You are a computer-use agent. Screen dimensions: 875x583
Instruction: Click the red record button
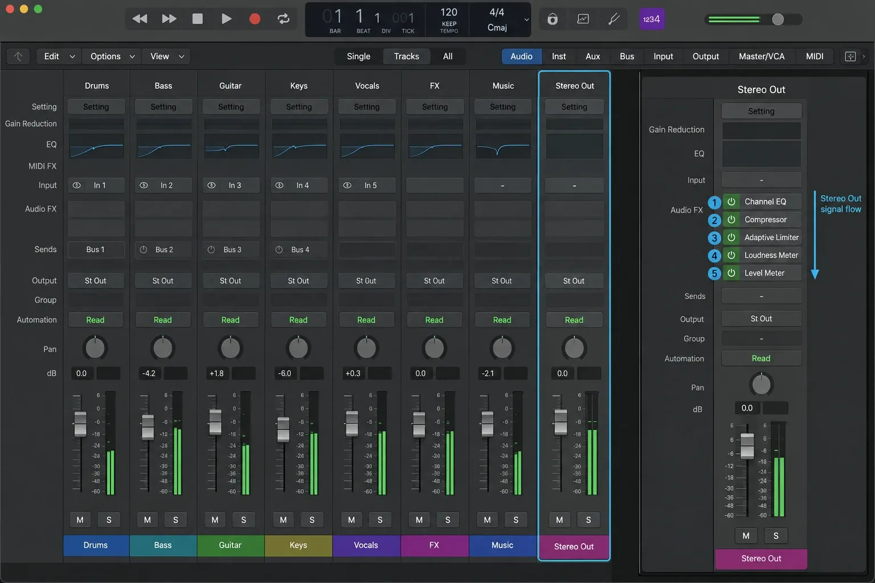[255, 19]
